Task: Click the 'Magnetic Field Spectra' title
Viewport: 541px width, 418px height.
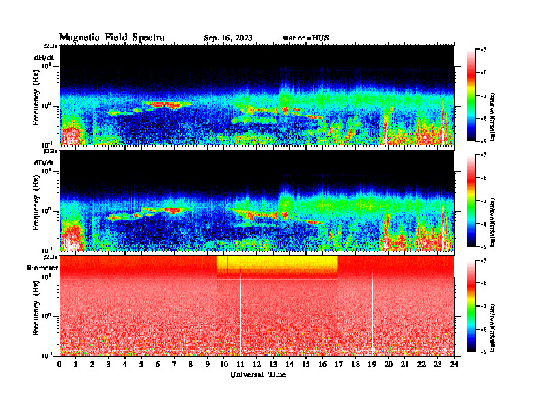Action: click(112, 38)
